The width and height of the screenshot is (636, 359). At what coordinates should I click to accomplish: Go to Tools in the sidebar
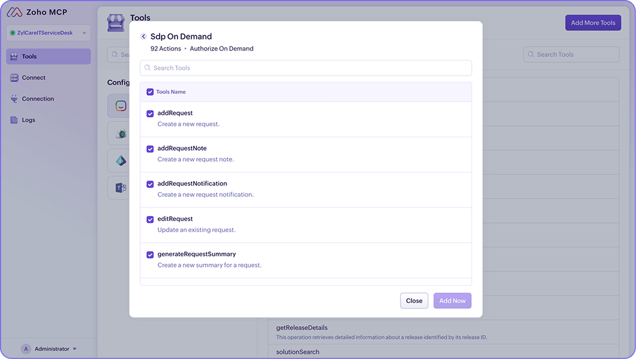(48, 56)
